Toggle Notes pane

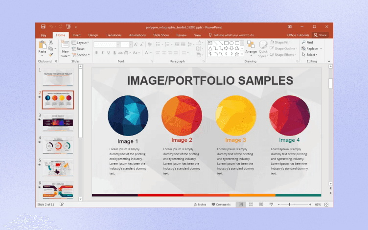pos(200,205)
